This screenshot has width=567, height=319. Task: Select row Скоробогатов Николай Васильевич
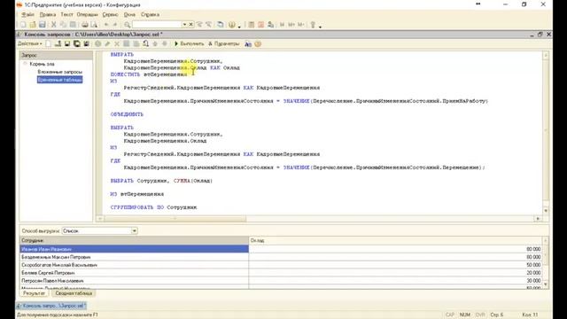coord(134,265)
